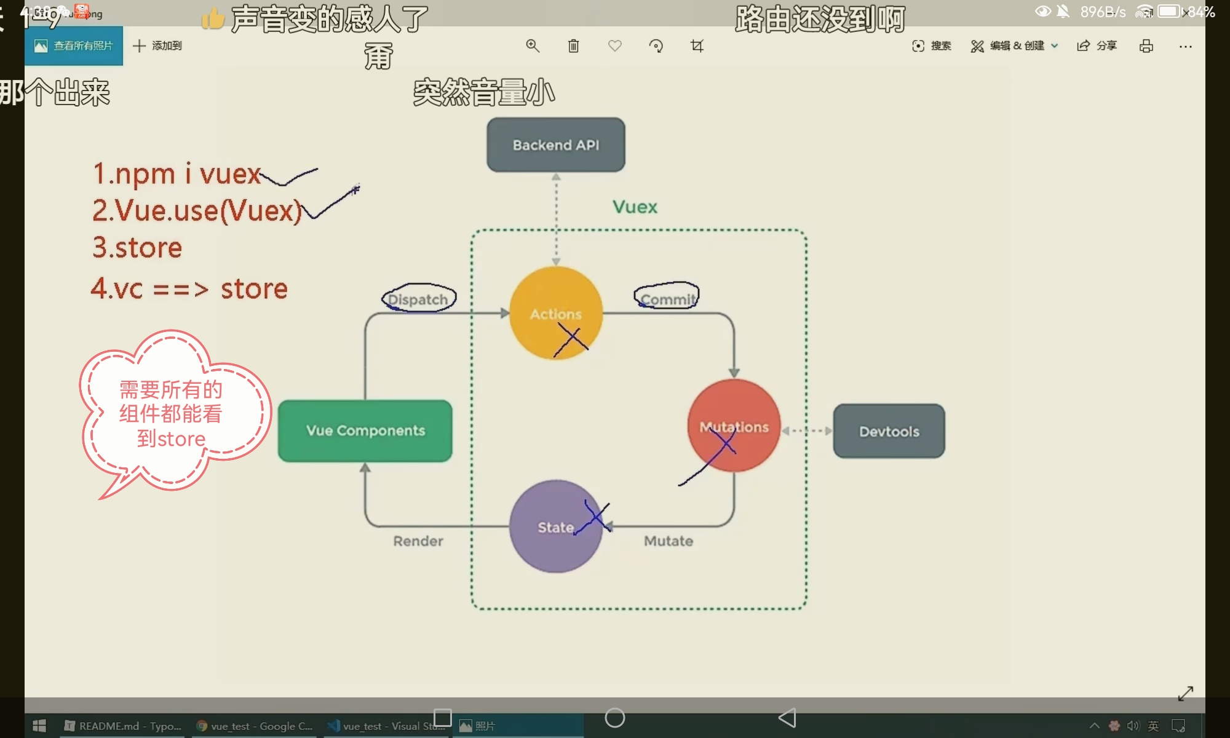The width and height of the screenshot is (1230, 738).
Task: Enter fullscreen with diagonal arrows icon
Action: [1185, 693]
